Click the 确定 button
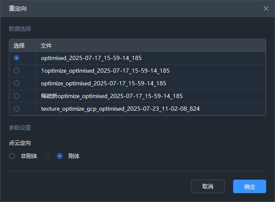 coord(249,186)
